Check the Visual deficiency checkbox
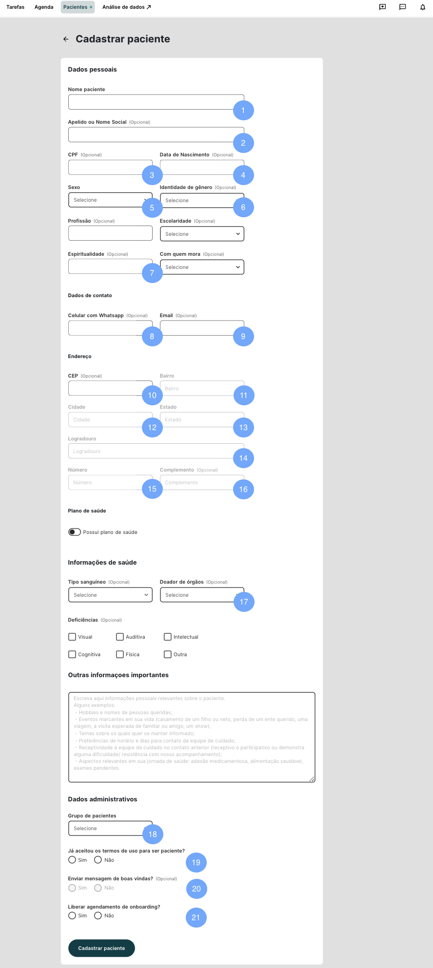The width and height of the screenshot is (433, 968). point(72,637)
